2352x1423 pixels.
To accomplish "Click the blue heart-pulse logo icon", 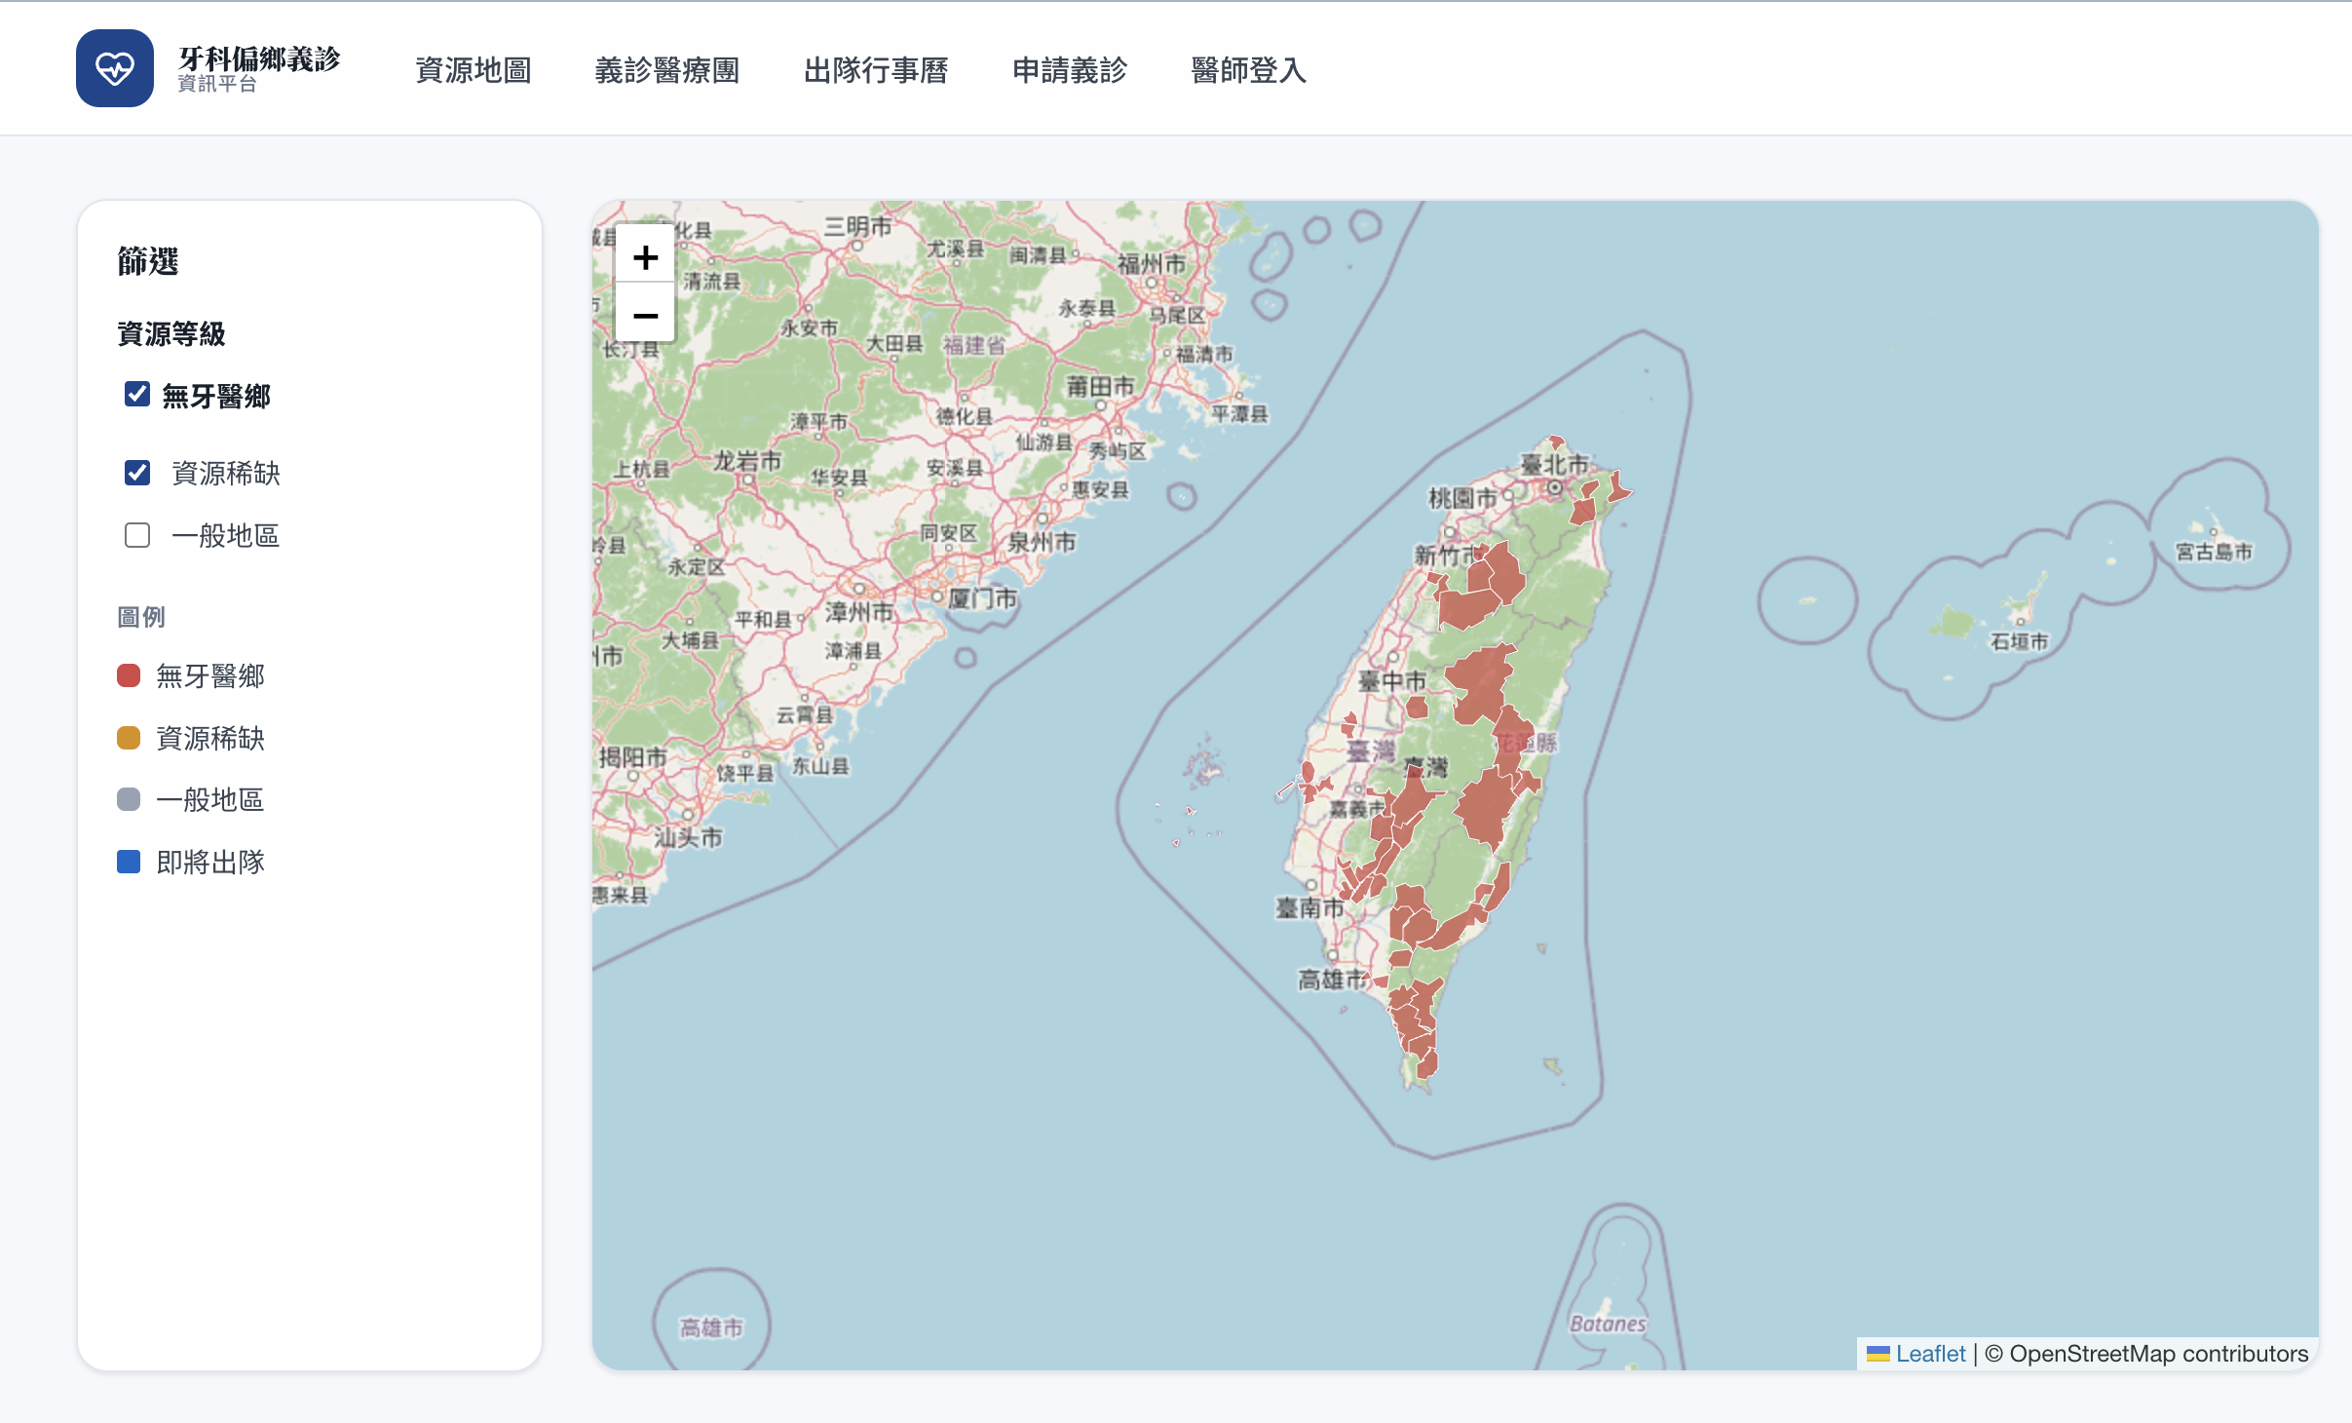I will coord(115,68).
